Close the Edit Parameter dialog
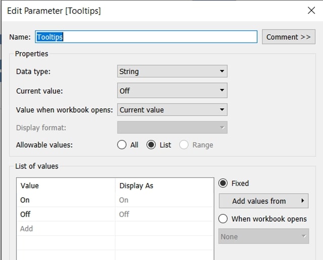Screen dimensions: 323x260 click(x=311, y=10)
